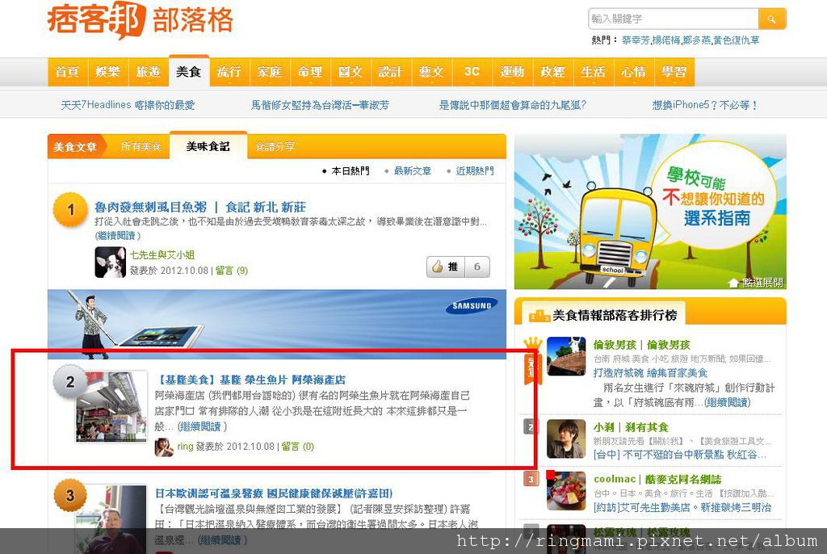Viewport: 827px width, 554px height.
Task: Open the 流行 category tab
Action: (229, 72)
